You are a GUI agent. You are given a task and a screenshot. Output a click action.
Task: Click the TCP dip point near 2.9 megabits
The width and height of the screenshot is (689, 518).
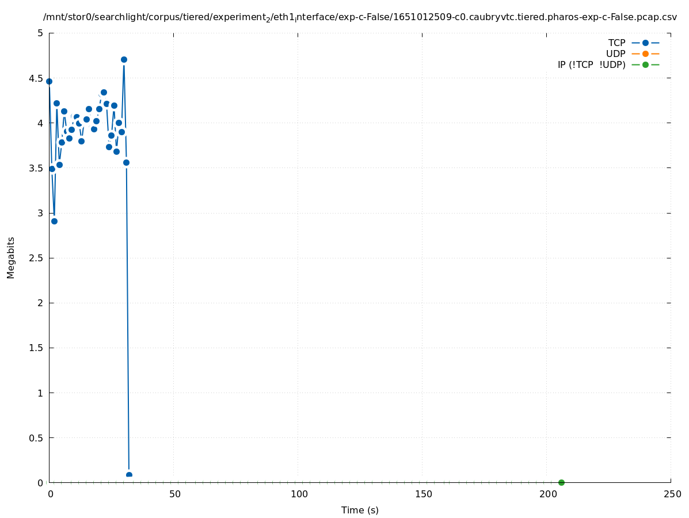(x=54, y=221)
